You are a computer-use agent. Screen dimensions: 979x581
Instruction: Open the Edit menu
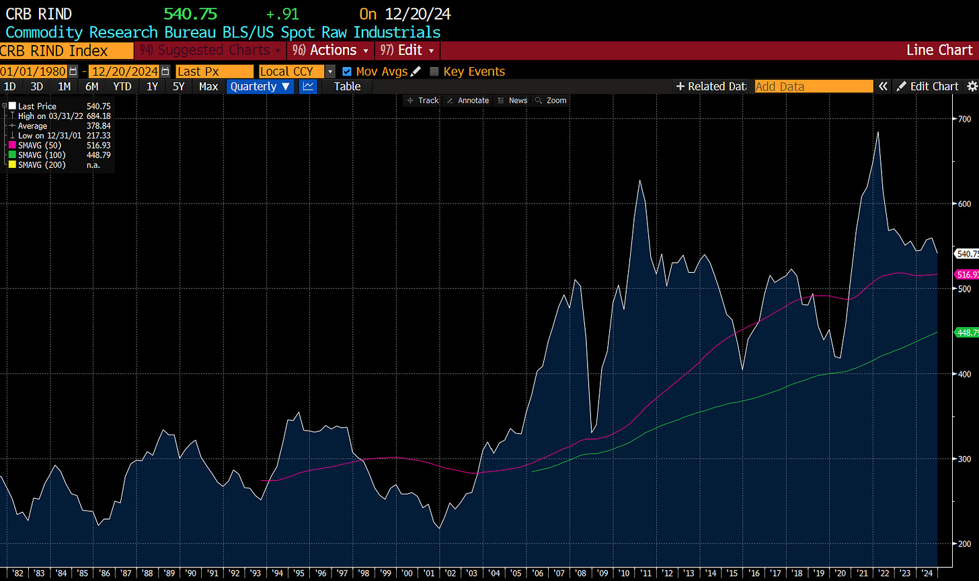coord(407,50)
